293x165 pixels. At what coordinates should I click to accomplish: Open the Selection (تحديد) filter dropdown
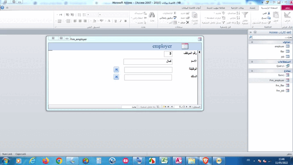pos(220,13)
